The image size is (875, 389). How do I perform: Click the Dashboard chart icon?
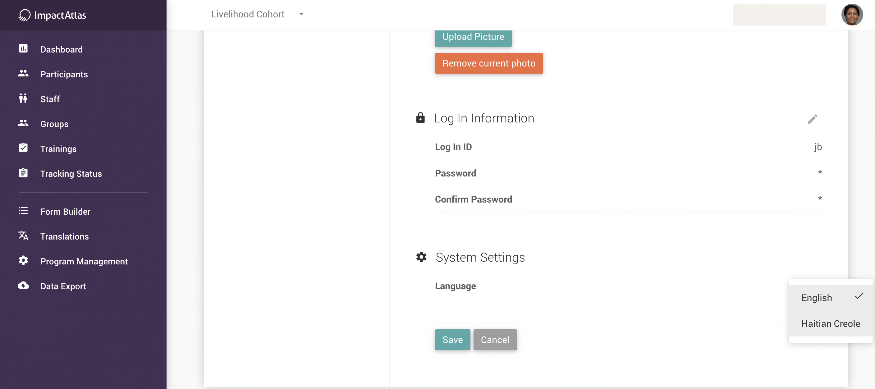pos(23,48)
